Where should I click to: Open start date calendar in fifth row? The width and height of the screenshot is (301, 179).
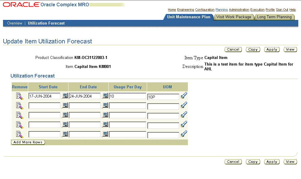tap(65, 134)
